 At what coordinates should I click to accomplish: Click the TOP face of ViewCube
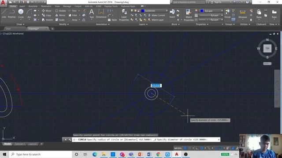(267, 48)
